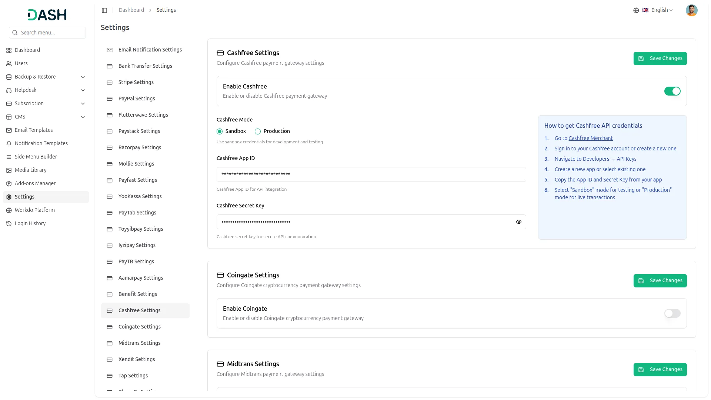
Task: Save changes for Cashfree Settings
Action: point(660,59)
